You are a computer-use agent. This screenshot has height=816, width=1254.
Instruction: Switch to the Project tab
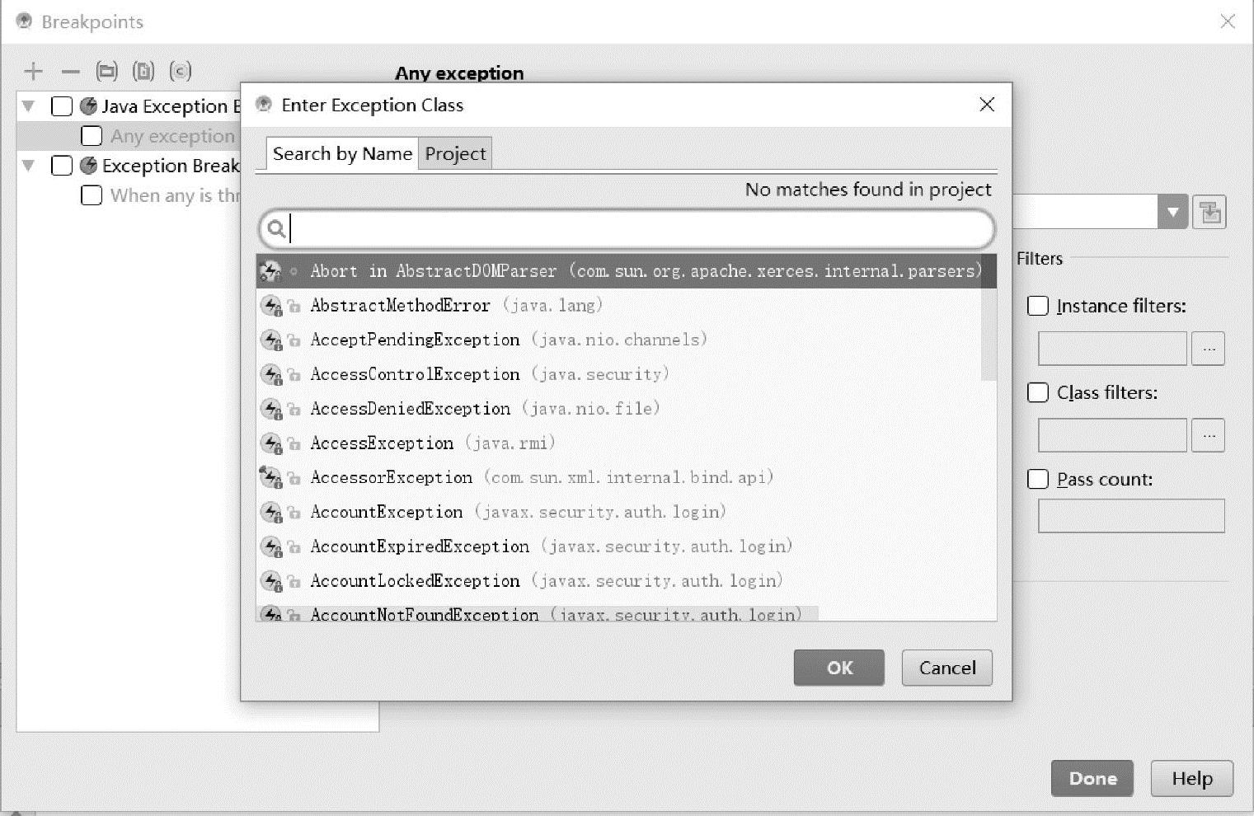pos(455,154)
